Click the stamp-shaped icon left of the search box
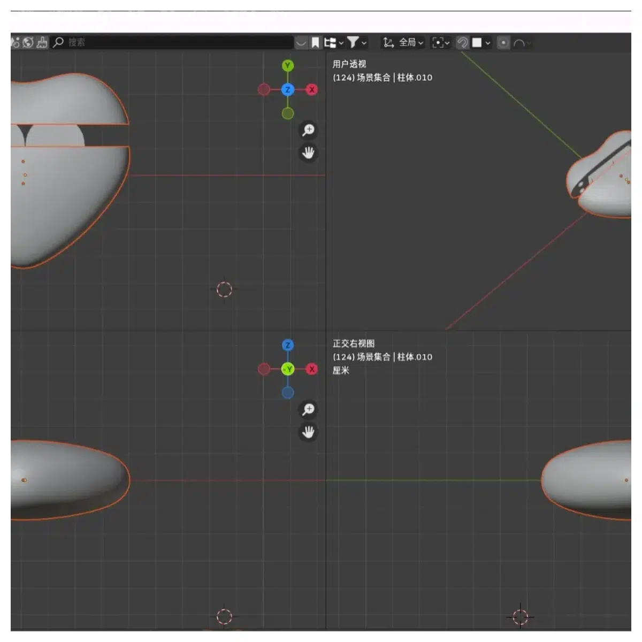642x642 pixels. 42,42
